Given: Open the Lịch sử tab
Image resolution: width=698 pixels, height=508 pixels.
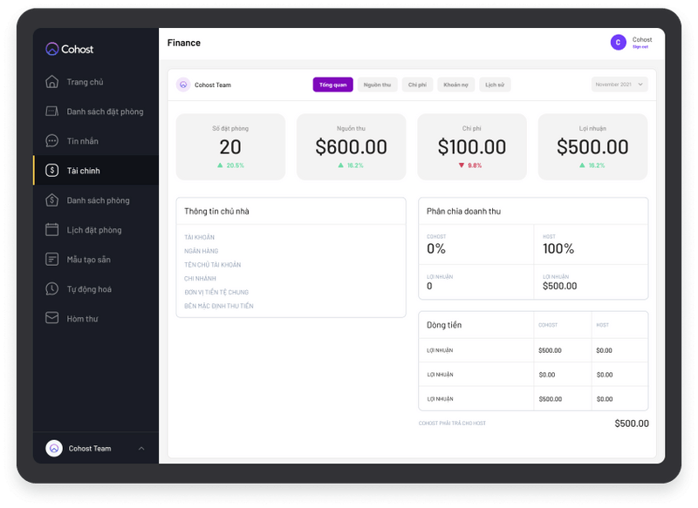Looking at the screenshot, I should (495, 85).
